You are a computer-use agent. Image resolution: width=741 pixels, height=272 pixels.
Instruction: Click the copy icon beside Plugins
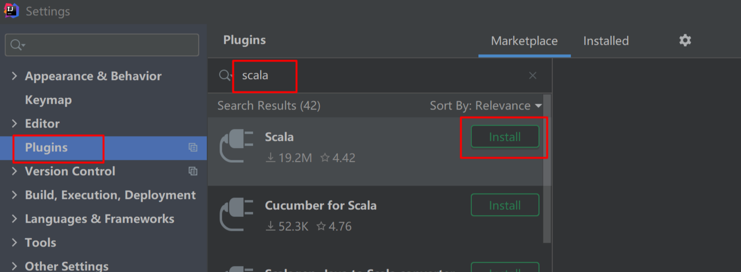[193, 147]
